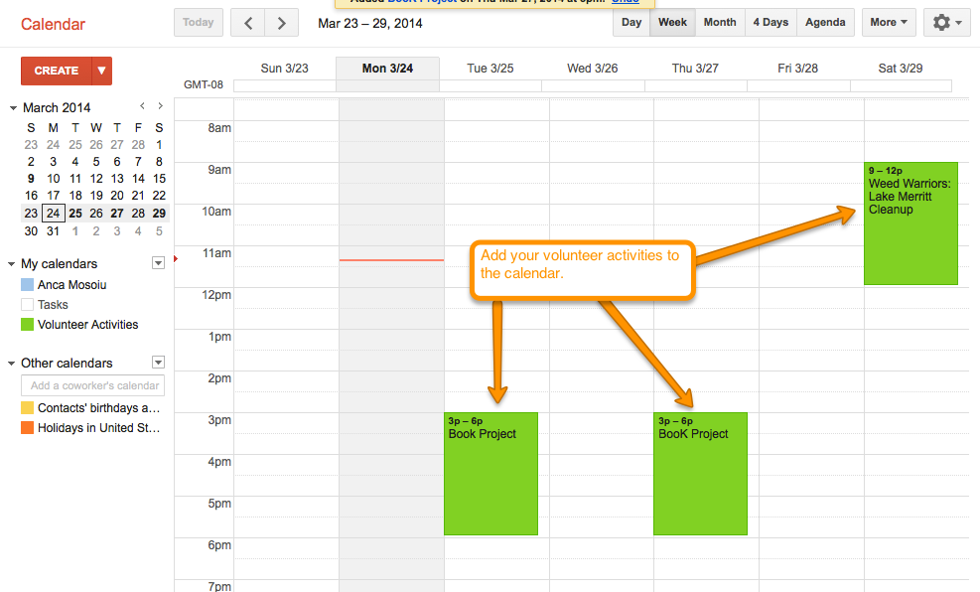Switch to Agenda view
Image resolution: width=980 pixels, height=592 pixels.
[x=825, y=23]
